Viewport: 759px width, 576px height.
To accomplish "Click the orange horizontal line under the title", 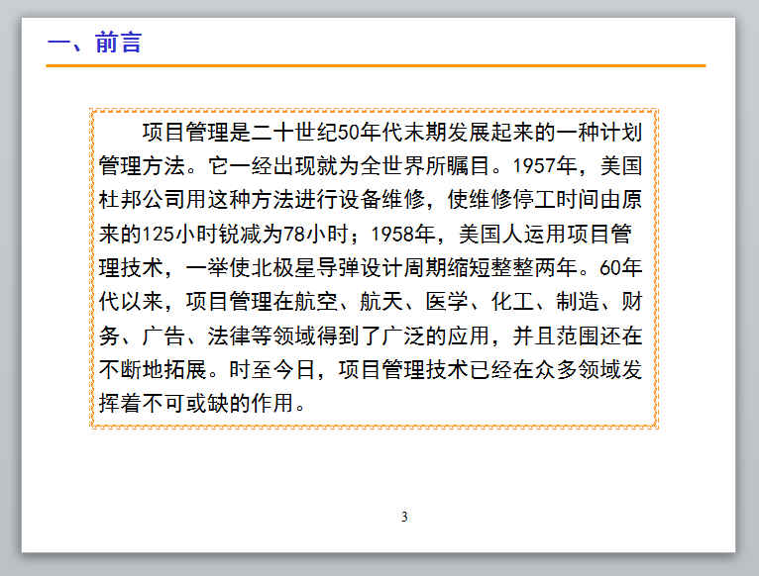I will click(x=376, y=65).
